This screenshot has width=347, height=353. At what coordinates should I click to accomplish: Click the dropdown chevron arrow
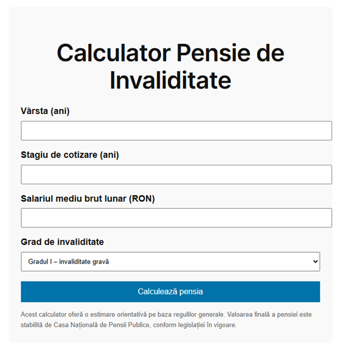click(x=315, y=261)
